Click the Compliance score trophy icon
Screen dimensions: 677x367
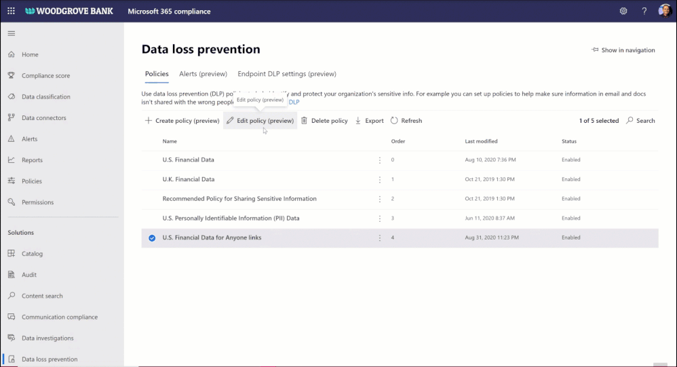[x=12, y=75]
